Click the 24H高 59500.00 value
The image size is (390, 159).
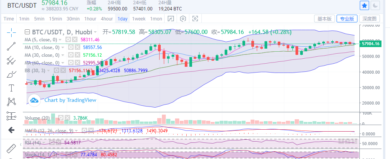click(117, 9)
